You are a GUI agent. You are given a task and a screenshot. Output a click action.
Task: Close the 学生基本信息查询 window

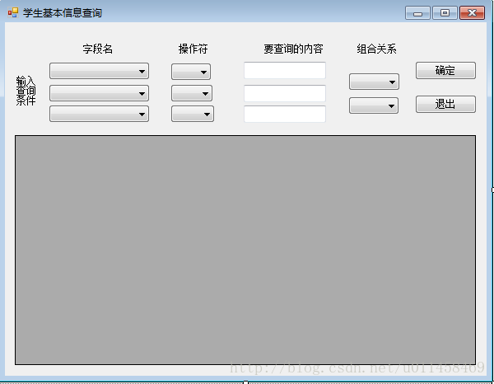[x=472, y=13]
